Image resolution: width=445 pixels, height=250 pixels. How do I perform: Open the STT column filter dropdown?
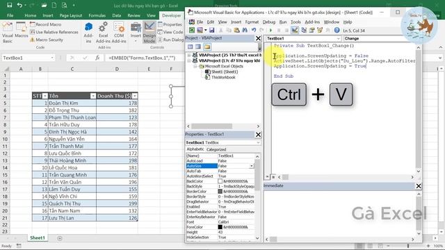pyautogui.click(x=44, y=96)
